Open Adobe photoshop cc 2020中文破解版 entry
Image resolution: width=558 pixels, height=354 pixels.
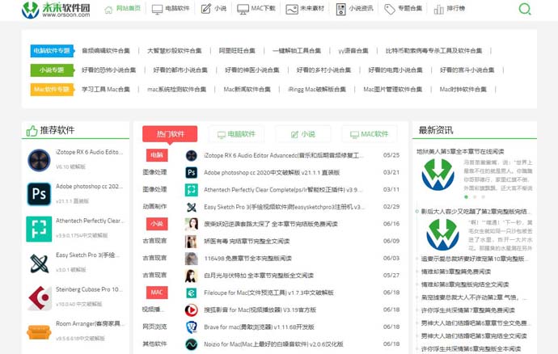click(272, 172)
